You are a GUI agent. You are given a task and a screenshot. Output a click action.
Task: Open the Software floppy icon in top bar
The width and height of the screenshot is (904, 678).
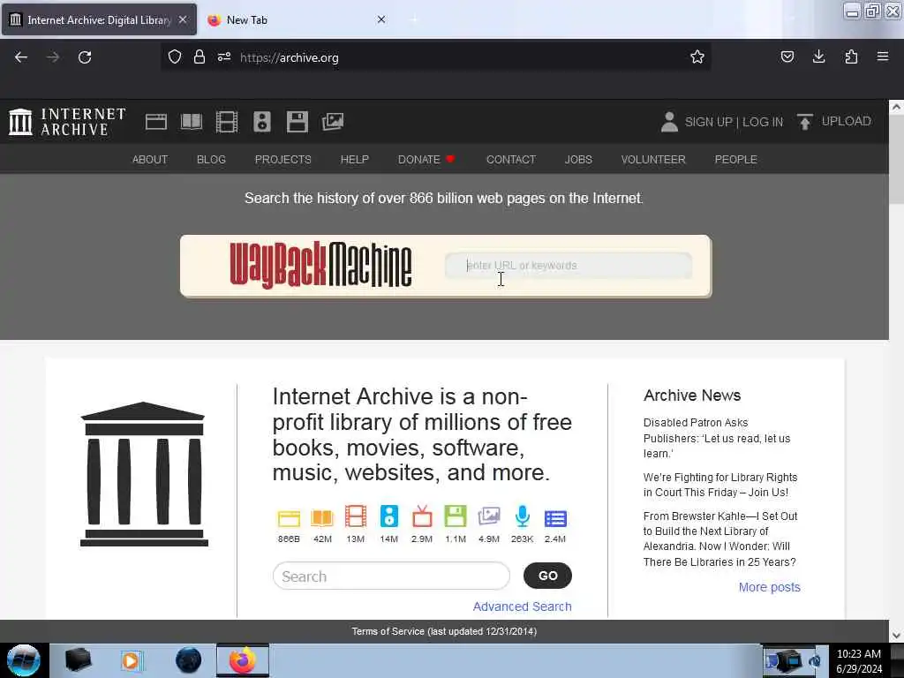298,122
